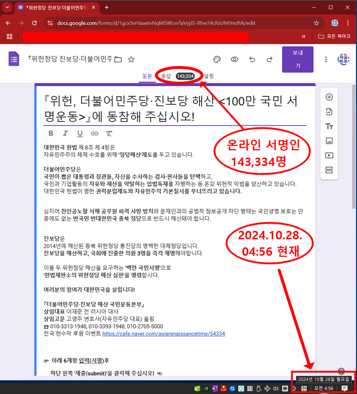This screenshot has width=357, height=394.
Task: Safely remove hardware USB tray icon
Action: pos(259,389)
